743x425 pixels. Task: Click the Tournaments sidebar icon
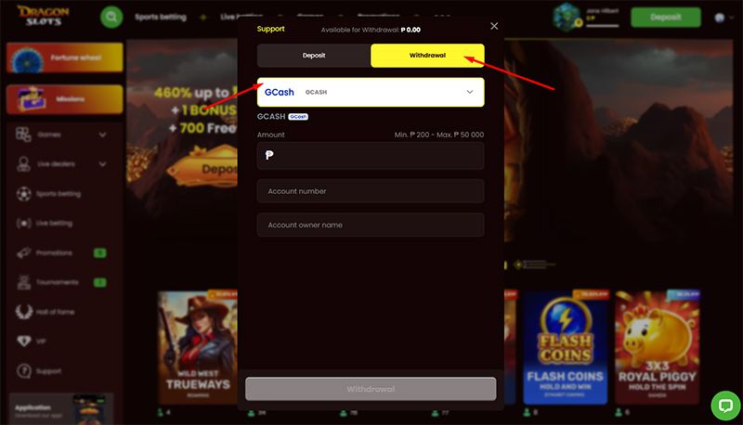24,282
